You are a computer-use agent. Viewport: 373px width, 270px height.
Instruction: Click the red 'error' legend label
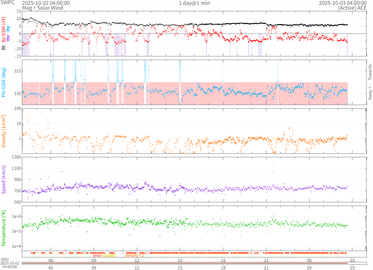pyautogui.click(x=97, y=256)
